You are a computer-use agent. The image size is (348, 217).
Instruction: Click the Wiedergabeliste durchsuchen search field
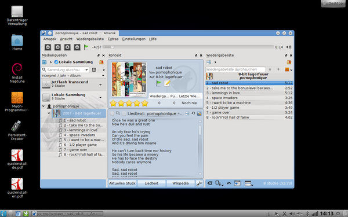235,69
